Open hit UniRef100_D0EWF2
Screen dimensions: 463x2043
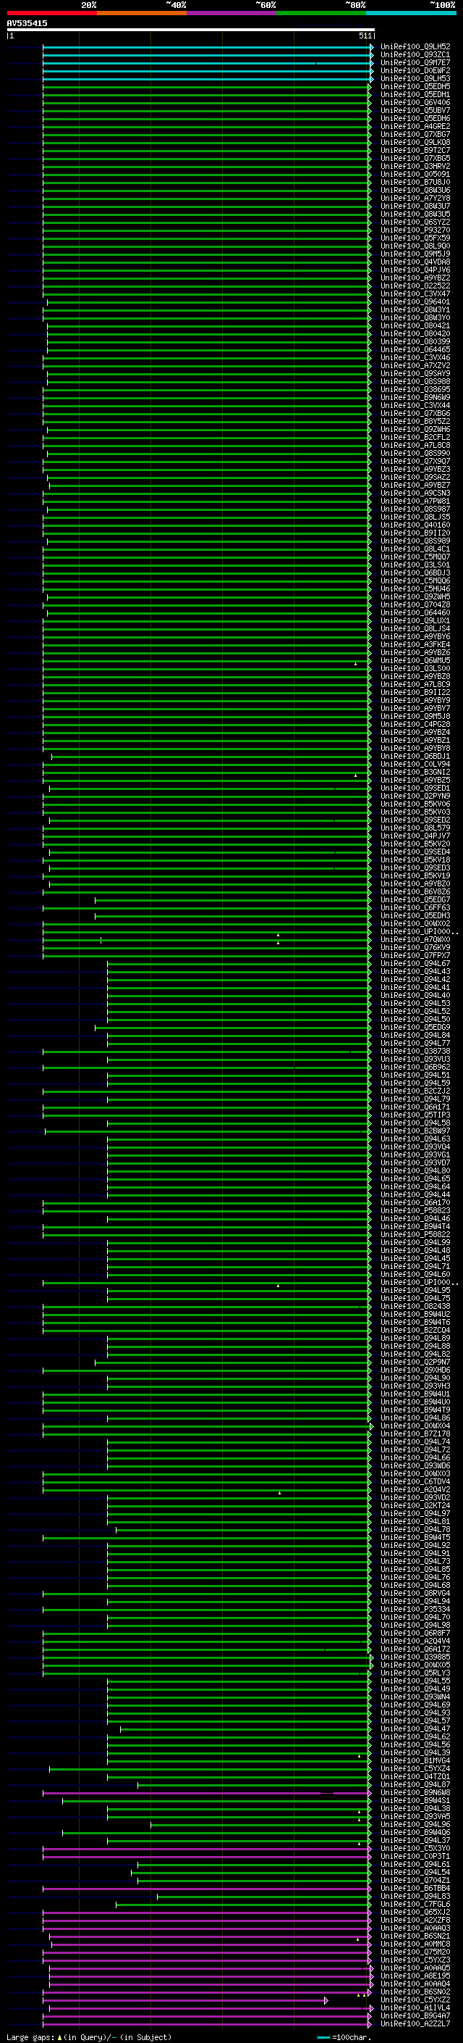[415, 70]
